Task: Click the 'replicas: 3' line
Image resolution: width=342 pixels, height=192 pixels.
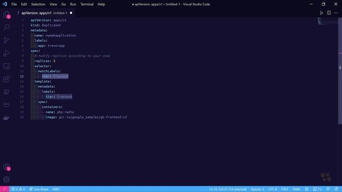Action: [x=45, y=61]
